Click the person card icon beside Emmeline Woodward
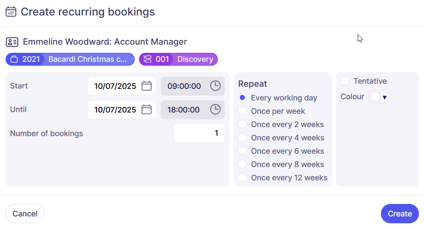 pyautogui.click(x=12, y=42)
